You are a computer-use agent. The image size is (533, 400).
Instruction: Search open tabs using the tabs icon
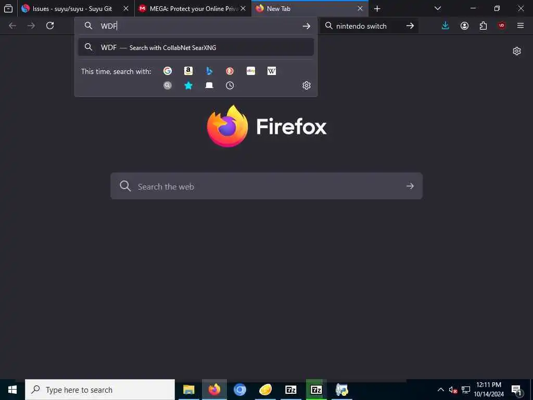[209, 85]
